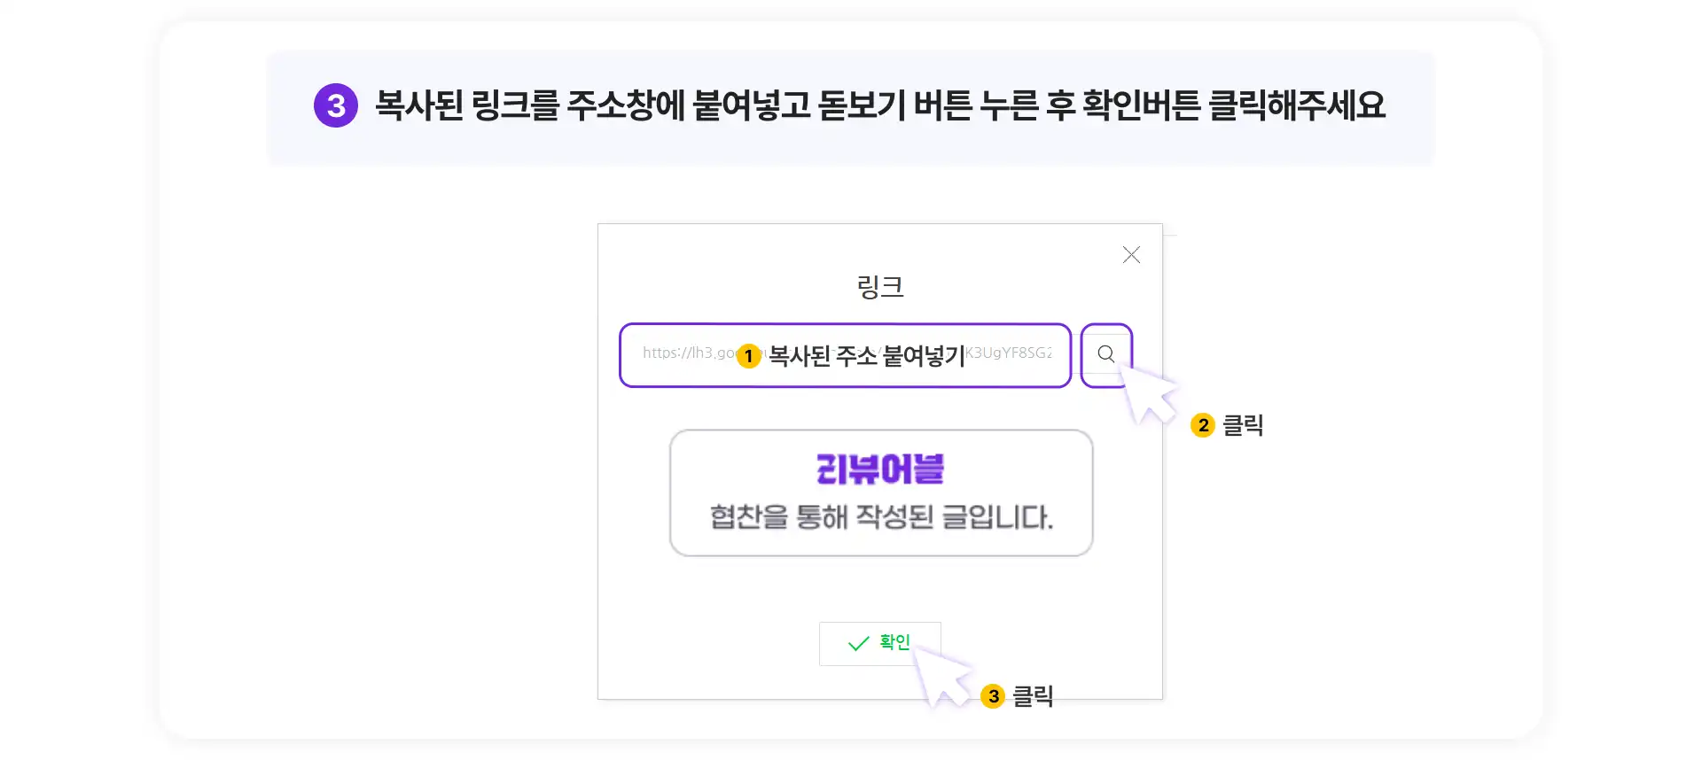Click the 확인 confirm button
The image size is (1702, 760).
[879, 644]
